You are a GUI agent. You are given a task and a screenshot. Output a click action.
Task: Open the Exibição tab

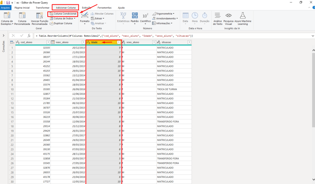pyautogui.click(x=86, y=7)
